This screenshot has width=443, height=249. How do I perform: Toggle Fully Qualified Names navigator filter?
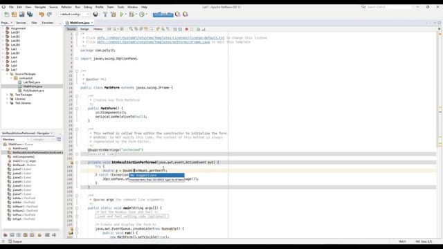tap(40, 235)
